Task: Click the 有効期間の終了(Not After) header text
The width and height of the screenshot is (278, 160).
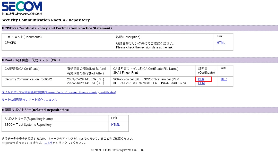Action: [85, 73]
